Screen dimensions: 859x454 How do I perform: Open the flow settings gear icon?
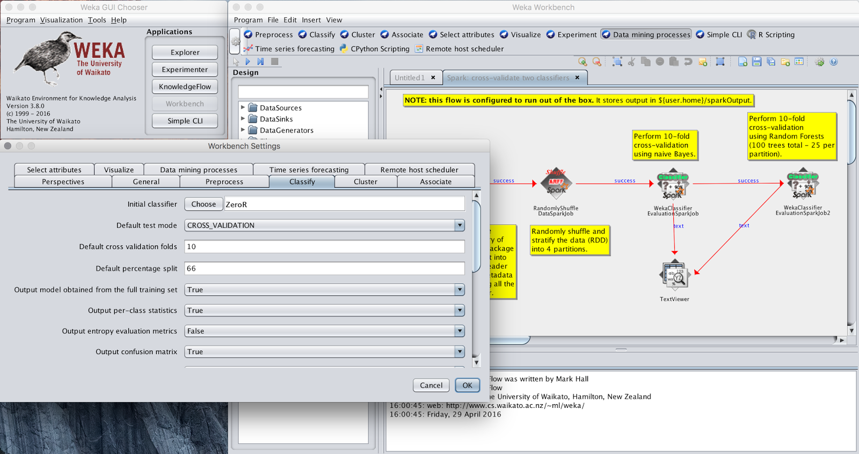click(819, 62)
